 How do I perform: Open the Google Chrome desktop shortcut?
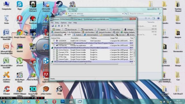[20, 34]
